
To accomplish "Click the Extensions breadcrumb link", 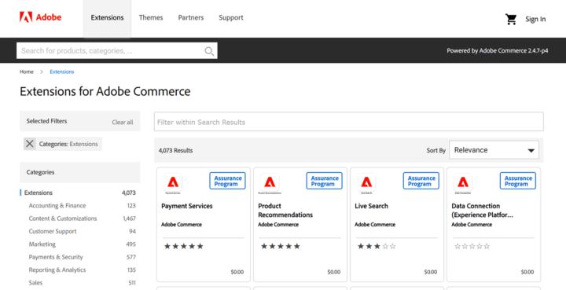I will coord(62,72).
